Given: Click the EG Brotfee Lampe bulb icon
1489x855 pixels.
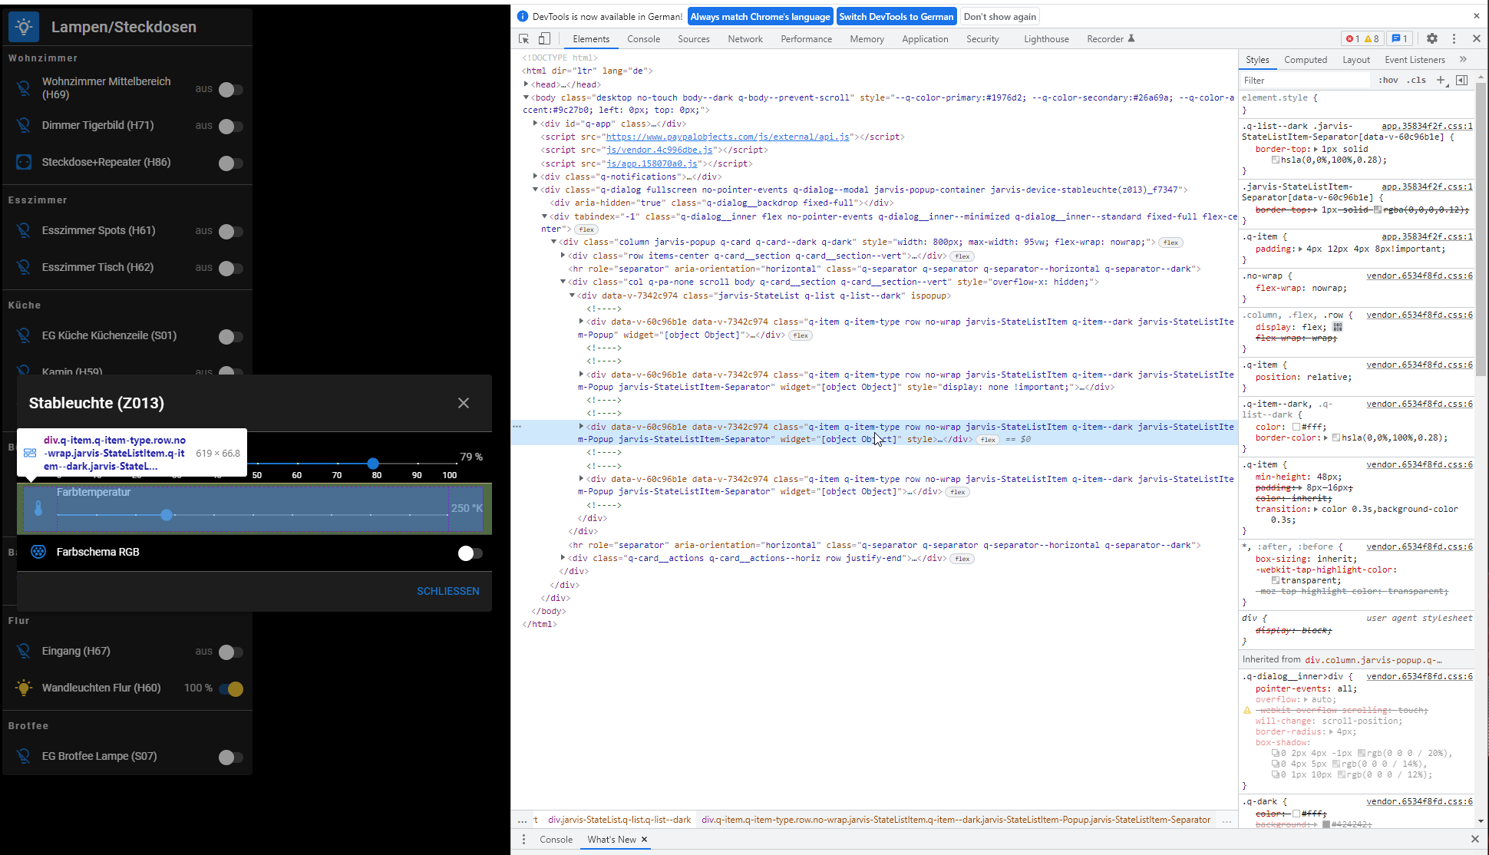Looking at the screenshot, I should point(24,756).
